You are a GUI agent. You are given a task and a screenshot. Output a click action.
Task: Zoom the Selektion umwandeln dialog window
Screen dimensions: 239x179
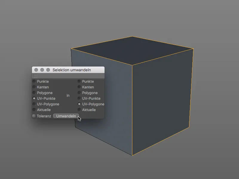[48, 70]
